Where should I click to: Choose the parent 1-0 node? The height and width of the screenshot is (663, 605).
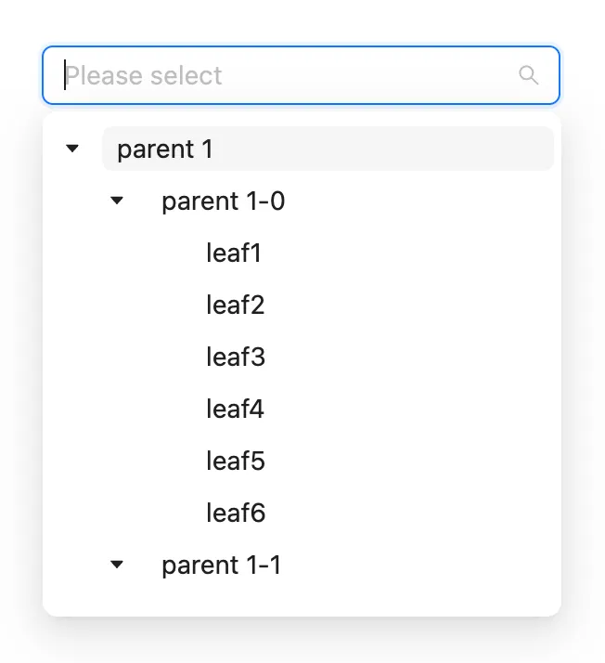click(223, 201)
